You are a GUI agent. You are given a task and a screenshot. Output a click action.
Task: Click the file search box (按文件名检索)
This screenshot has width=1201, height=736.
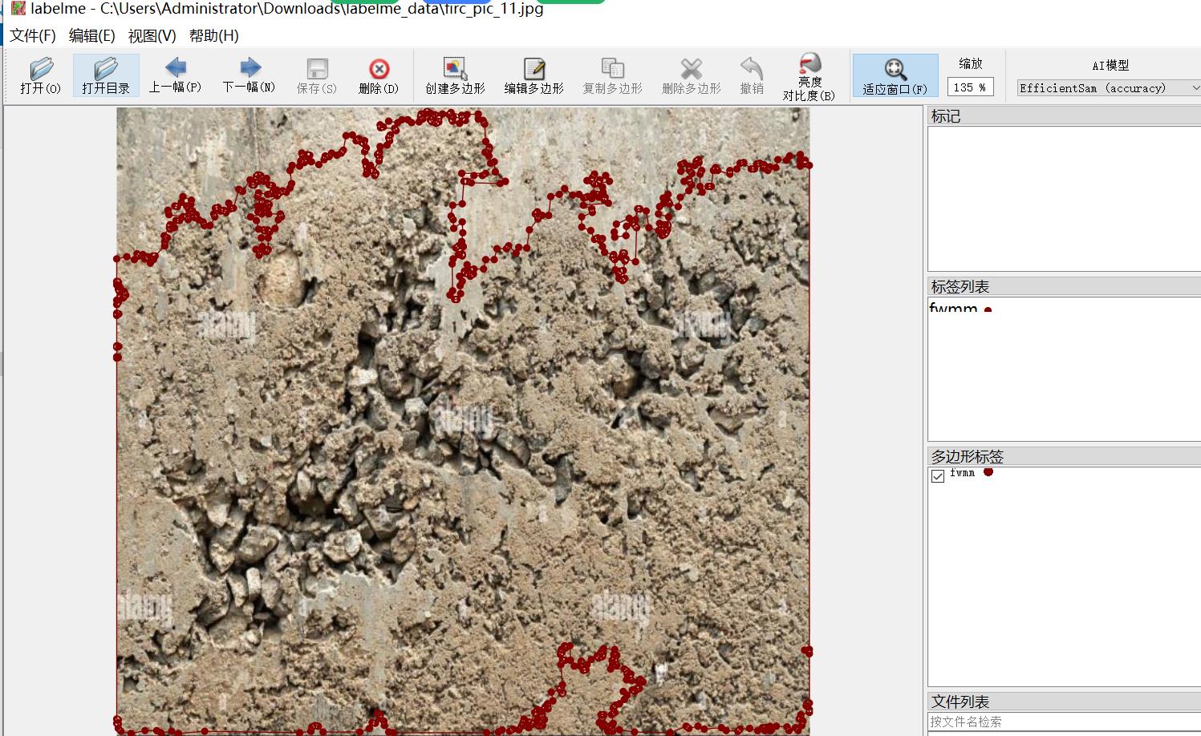point(1065,722)
